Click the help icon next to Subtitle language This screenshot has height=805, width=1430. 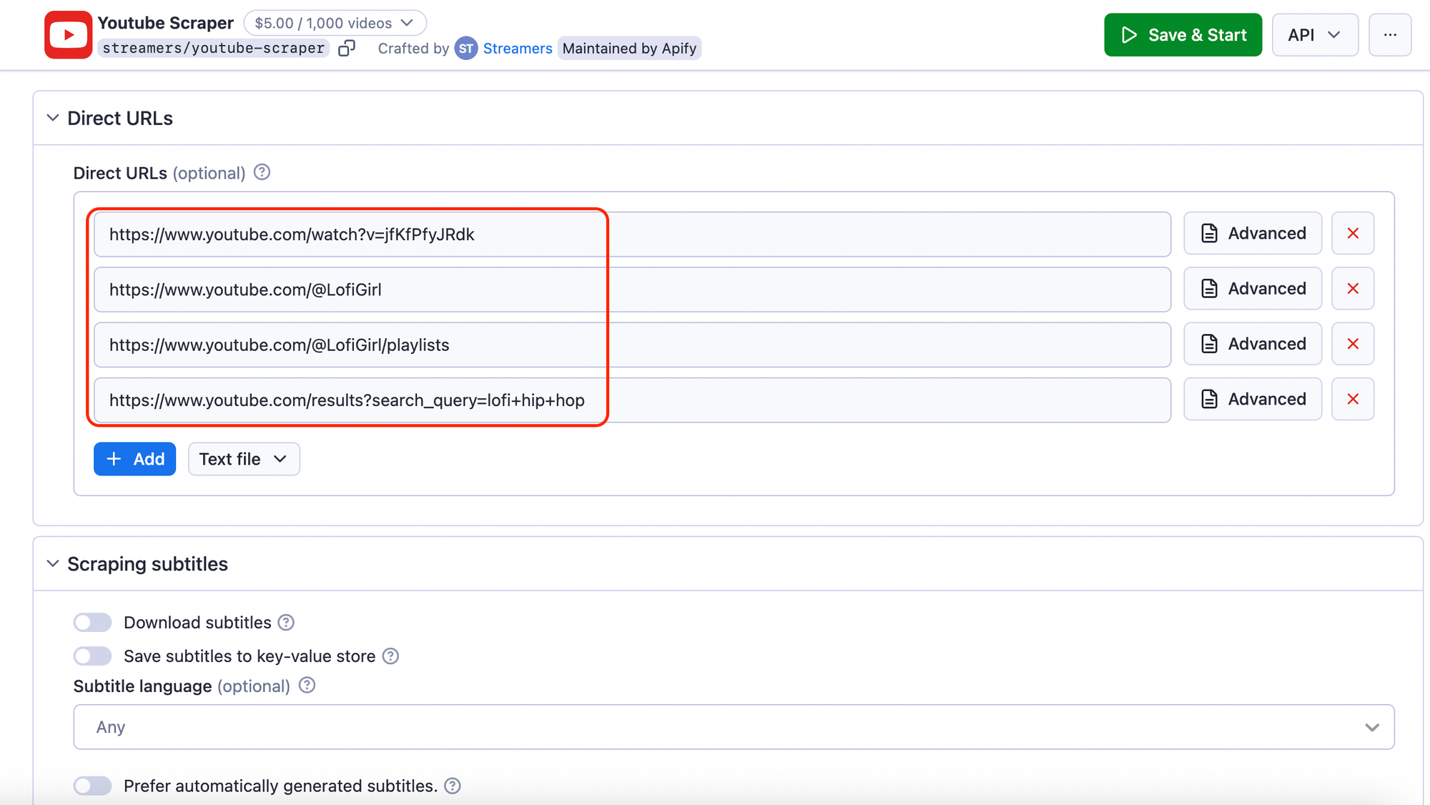tap(307, 686)
